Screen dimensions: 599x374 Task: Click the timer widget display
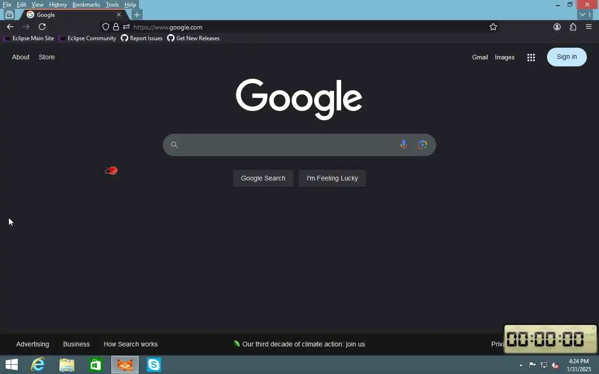[x=550, y=339]
